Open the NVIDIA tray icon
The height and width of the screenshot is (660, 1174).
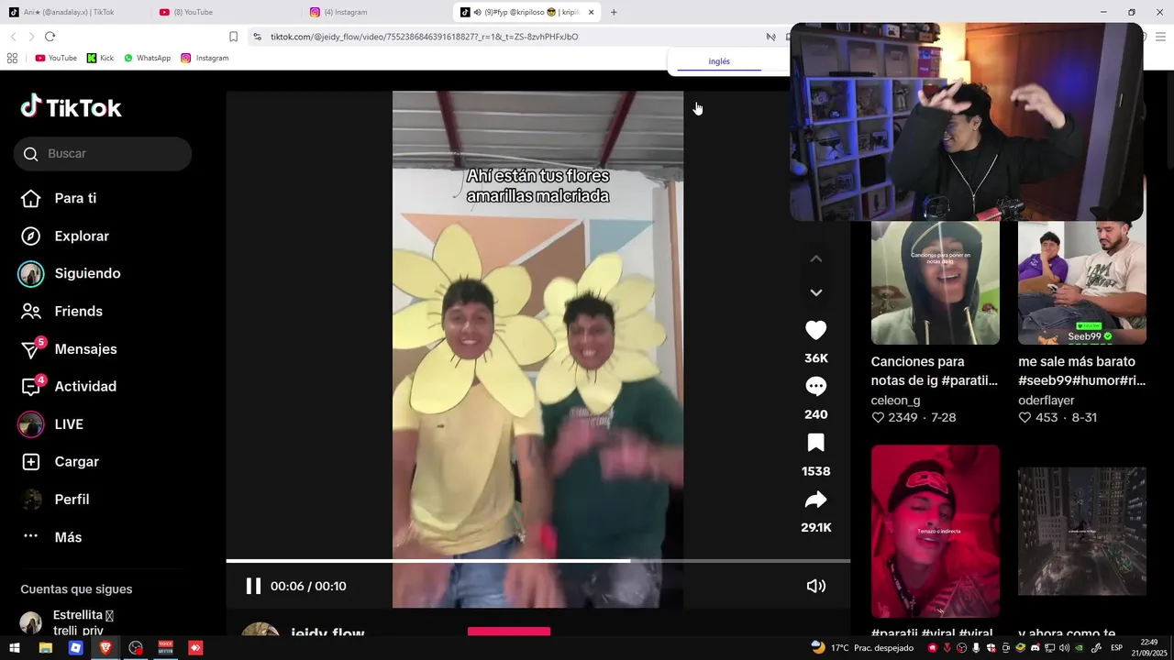coord(1079,648)
